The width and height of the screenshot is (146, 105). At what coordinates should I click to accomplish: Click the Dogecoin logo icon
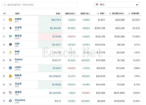(x=10, y=76)
